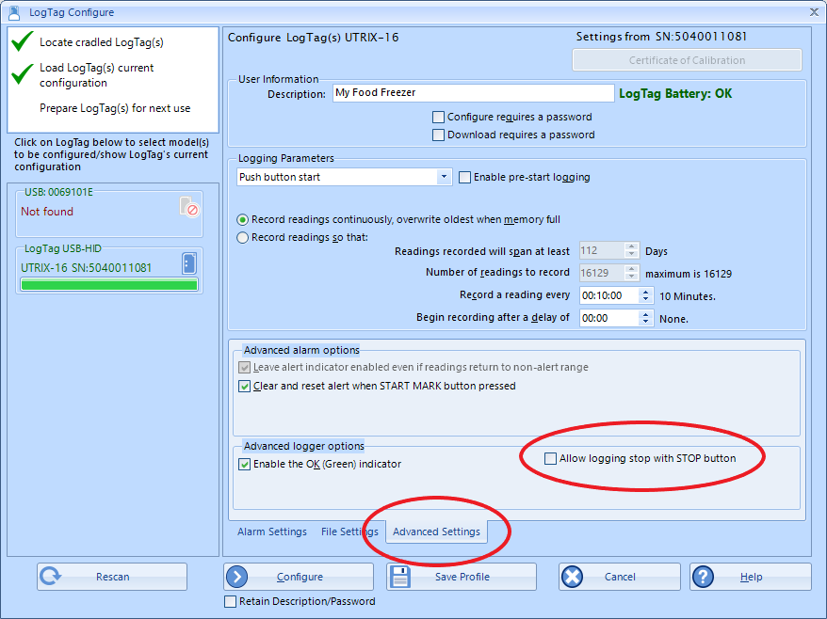The width and height of the screenshot is (827, 619).
Task: Close the LogTag Configure window
Action: tap(814, 12)
